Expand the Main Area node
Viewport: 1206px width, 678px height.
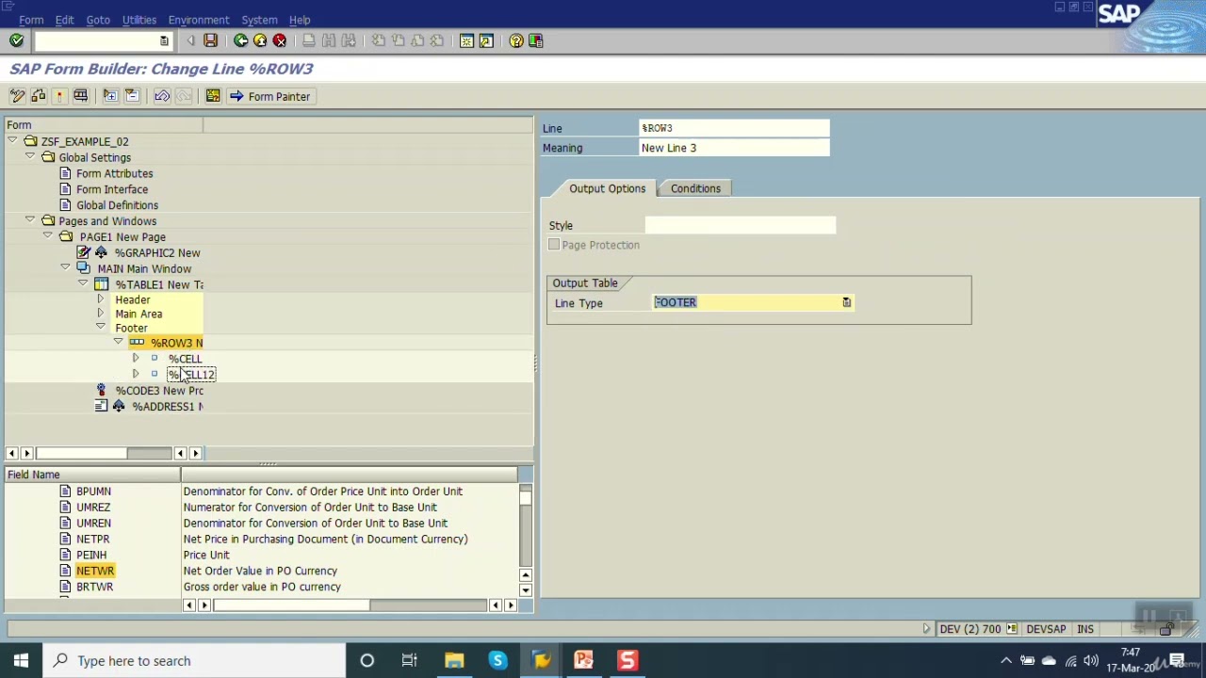[x=100, y=313]
